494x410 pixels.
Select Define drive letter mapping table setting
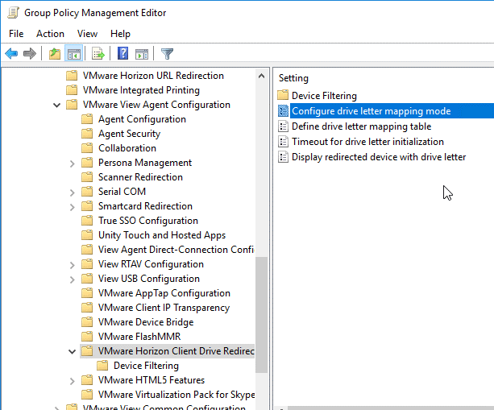pyautogui.click(x=361, y=126)
